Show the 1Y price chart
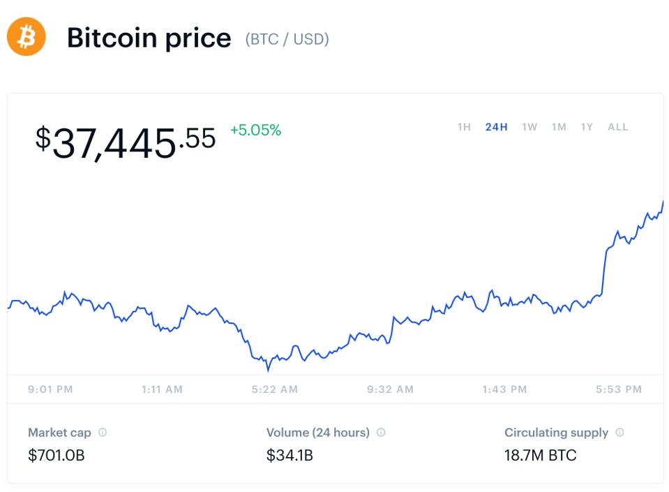This screenshot has width=669, height=492. coord(587,127)
